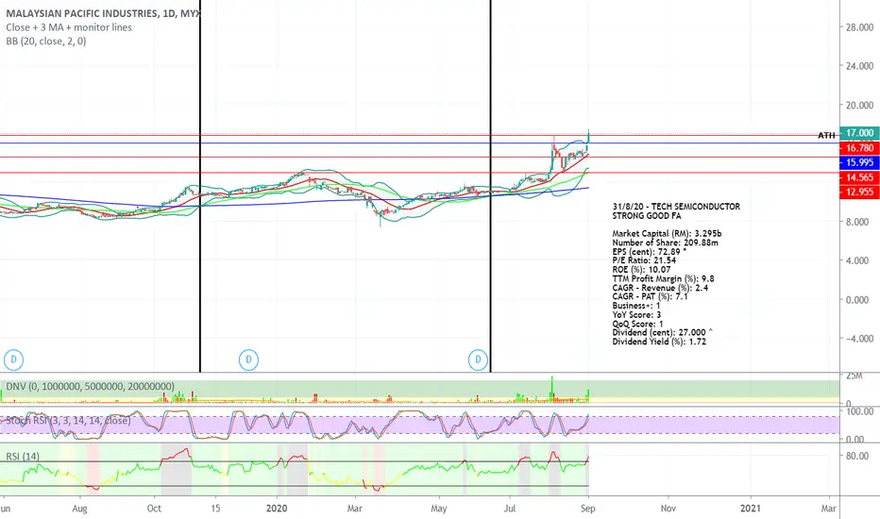Select the TTM Profit Margin (%): 9.8 line
Screen dimensions: 880x519
[663, 278]
